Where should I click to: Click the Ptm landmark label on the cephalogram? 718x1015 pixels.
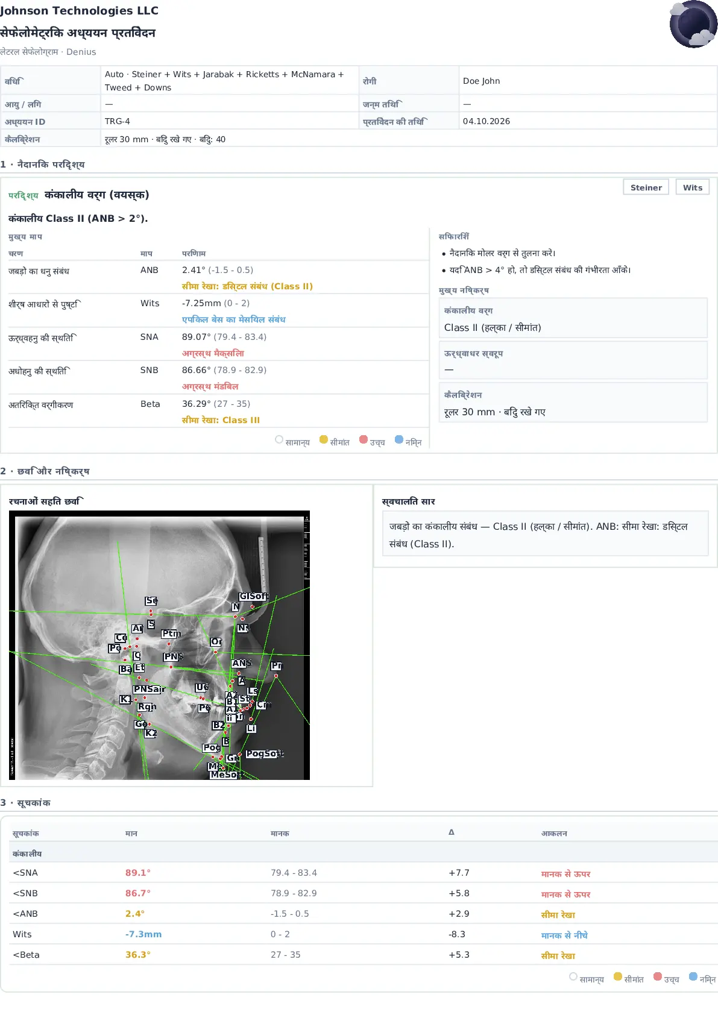click(x=171, y=633)
